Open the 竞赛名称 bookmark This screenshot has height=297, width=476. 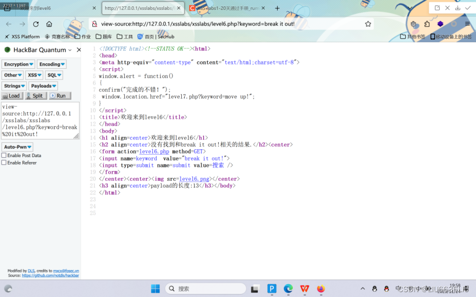(x=57, y=37)
